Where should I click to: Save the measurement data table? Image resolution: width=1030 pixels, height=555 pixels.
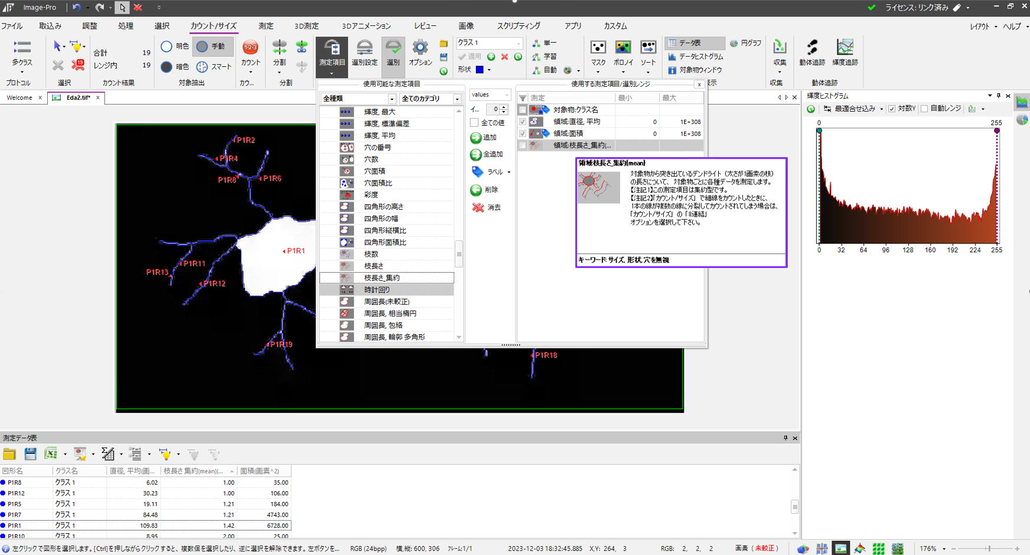[31, 454]
